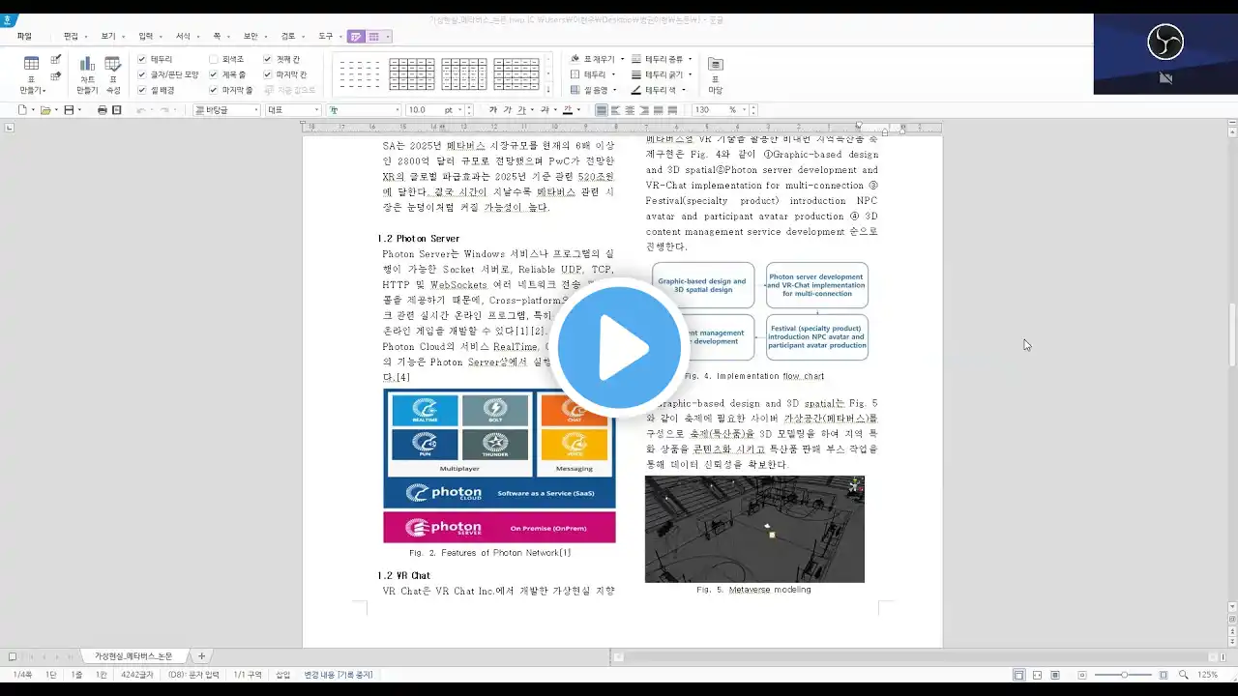Expand the table style gallery list
The image size is (1238, 696).
(548, 91)
